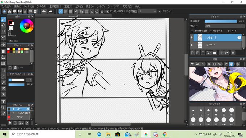Add a new layer in the Layer panel

(193, 53)
